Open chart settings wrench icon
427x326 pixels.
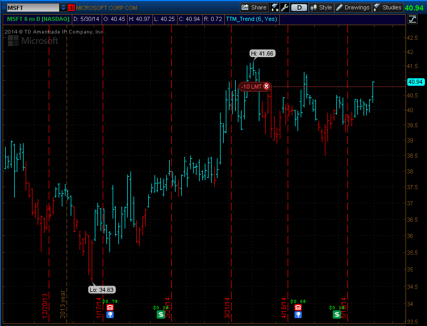(284, 8)
